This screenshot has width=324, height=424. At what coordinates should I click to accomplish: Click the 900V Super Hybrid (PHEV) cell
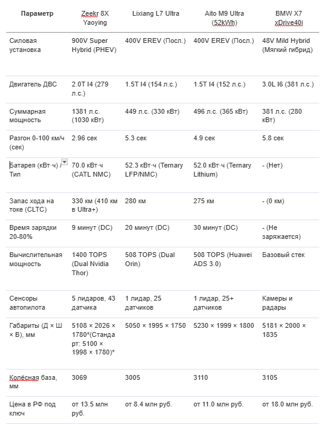(x=94, y=45)
